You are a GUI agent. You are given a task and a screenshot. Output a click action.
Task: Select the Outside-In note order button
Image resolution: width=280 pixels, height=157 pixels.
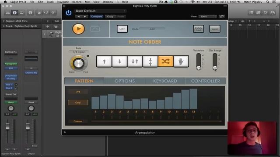[x=150, y=61]
